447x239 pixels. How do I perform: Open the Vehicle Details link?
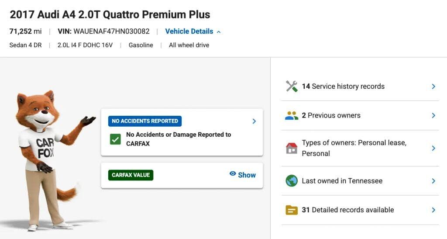point(189,31)
